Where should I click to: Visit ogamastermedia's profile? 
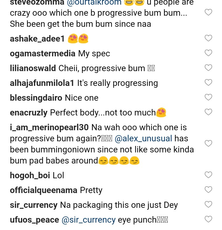coord(43,54)
